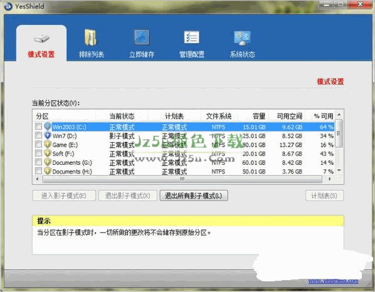Image resolution: width=375 pixels, height=292 pixels.
Task: Click the 模式设置 drive icon
Action: click(41, 39)
